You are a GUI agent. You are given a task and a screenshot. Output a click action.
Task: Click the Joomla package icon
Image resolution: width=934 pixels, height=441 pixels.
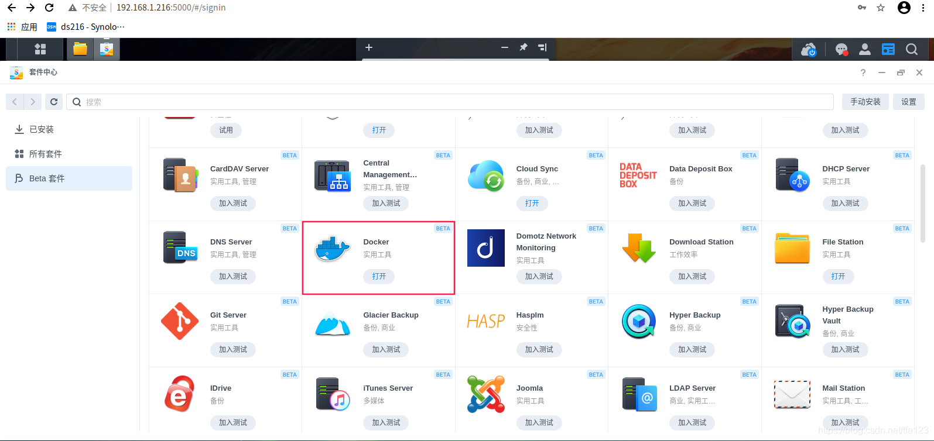click(485, 394)
